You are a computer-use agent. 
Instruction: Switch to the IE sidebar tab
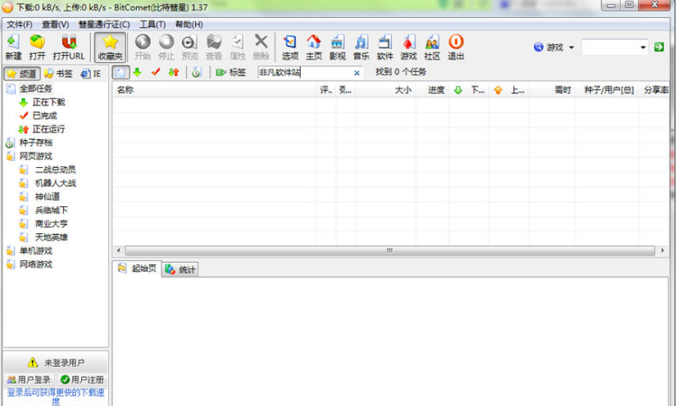tap(91, 74)
